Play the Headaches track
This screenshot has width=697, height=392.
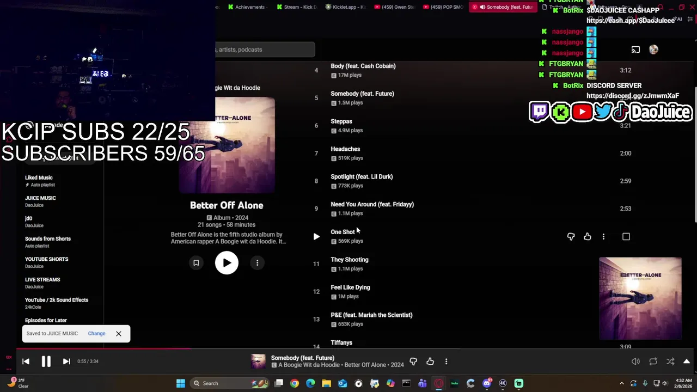[x=345, y=149]
